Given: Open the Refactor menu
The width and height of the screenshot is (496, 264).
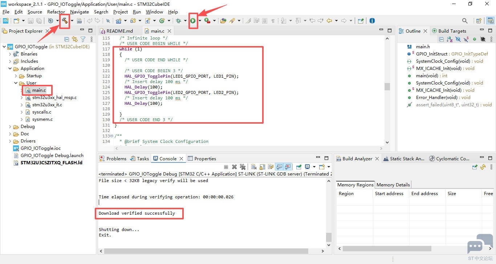Looking at the screenshot, I should [56, 12].
